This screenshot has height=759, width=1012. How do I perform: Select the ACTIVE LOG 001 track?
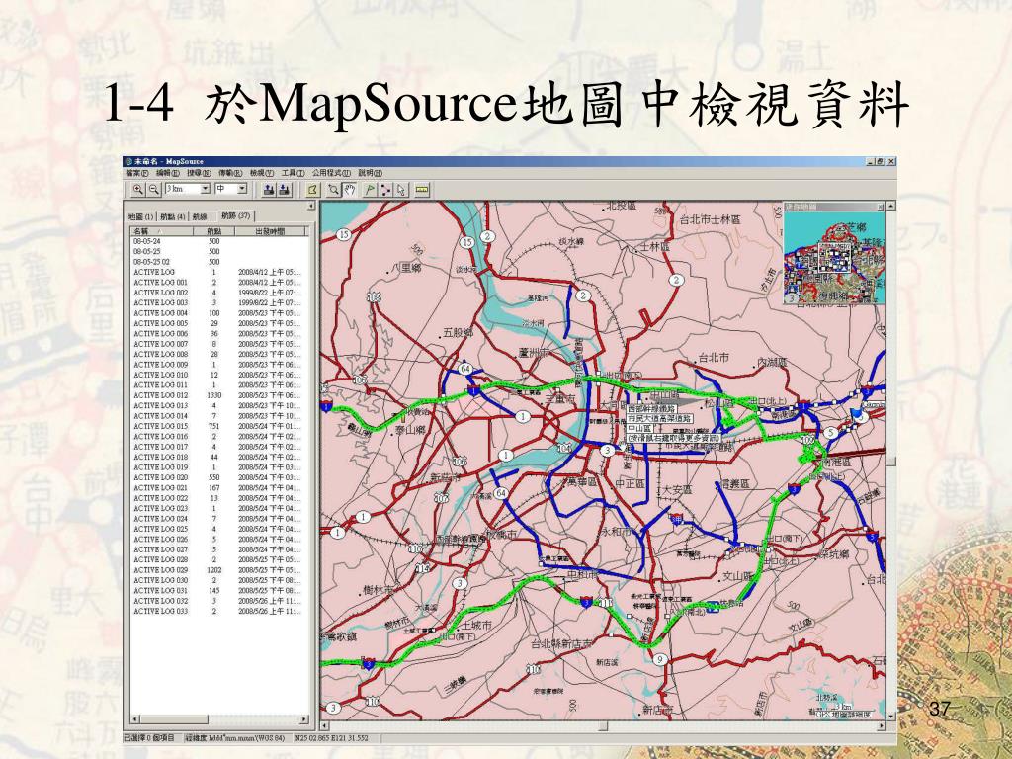(218, 283)
